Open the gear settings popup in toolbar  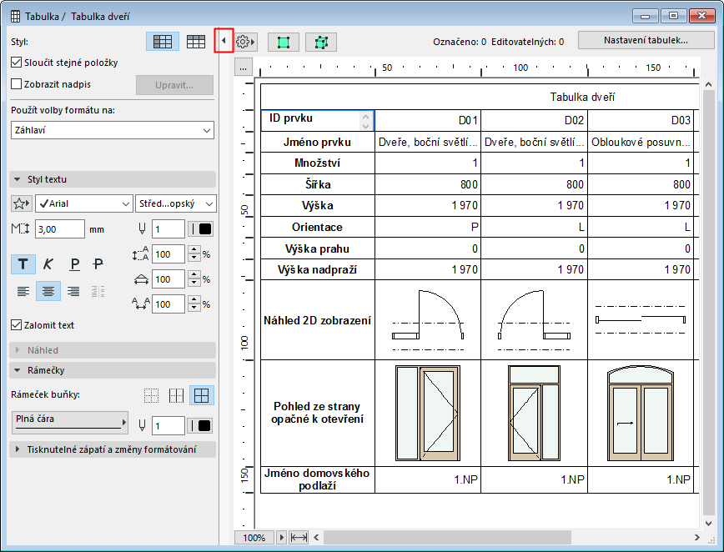coord(245,41)
